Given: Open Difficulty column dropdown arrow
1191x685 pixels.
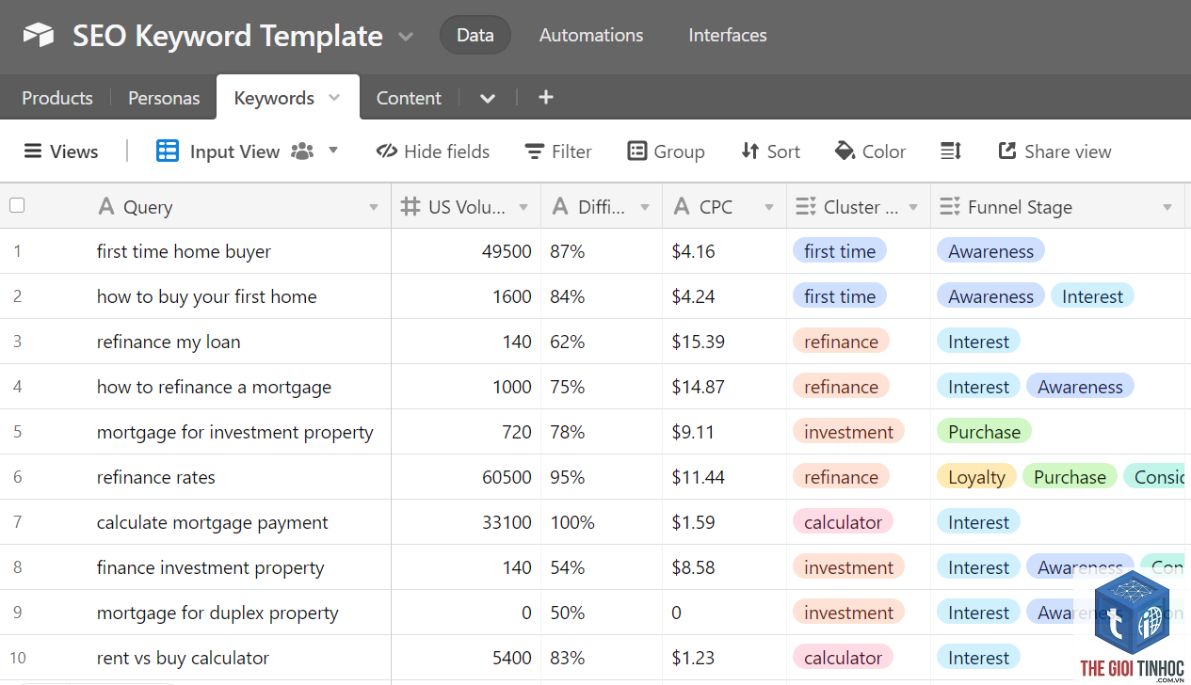Looking at the screenshot, I should point(645,208).
